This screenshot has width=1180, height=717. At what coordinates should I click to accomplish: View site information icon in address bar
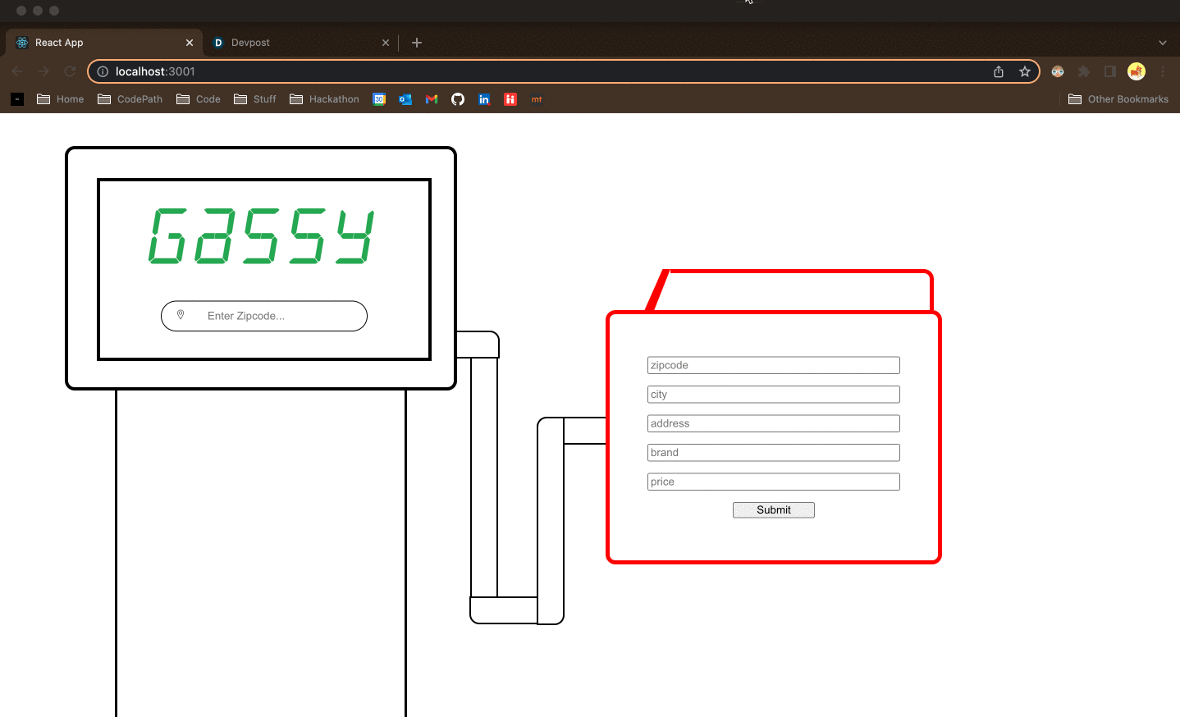pos(103,71)
